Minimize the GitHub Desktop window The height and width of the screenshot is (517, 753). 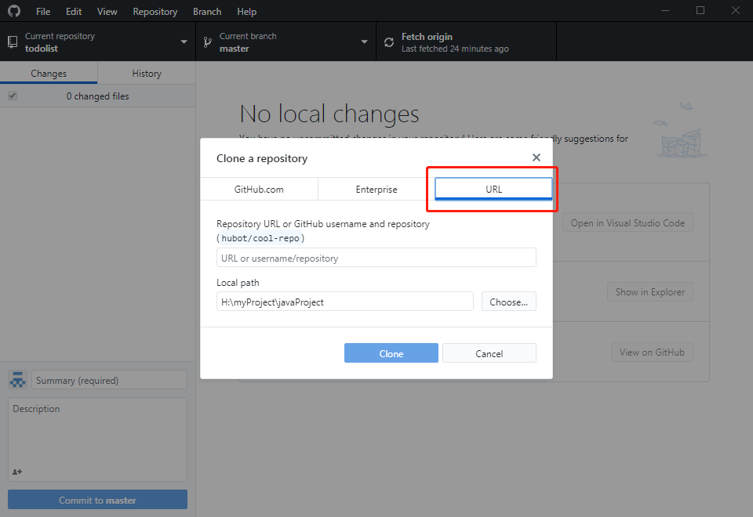(665, 10)
